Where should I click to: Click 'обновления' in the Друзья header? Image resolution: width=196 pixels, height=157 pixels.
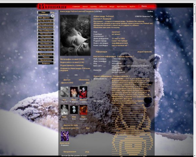pyautogui.click(x=84, y=80)
